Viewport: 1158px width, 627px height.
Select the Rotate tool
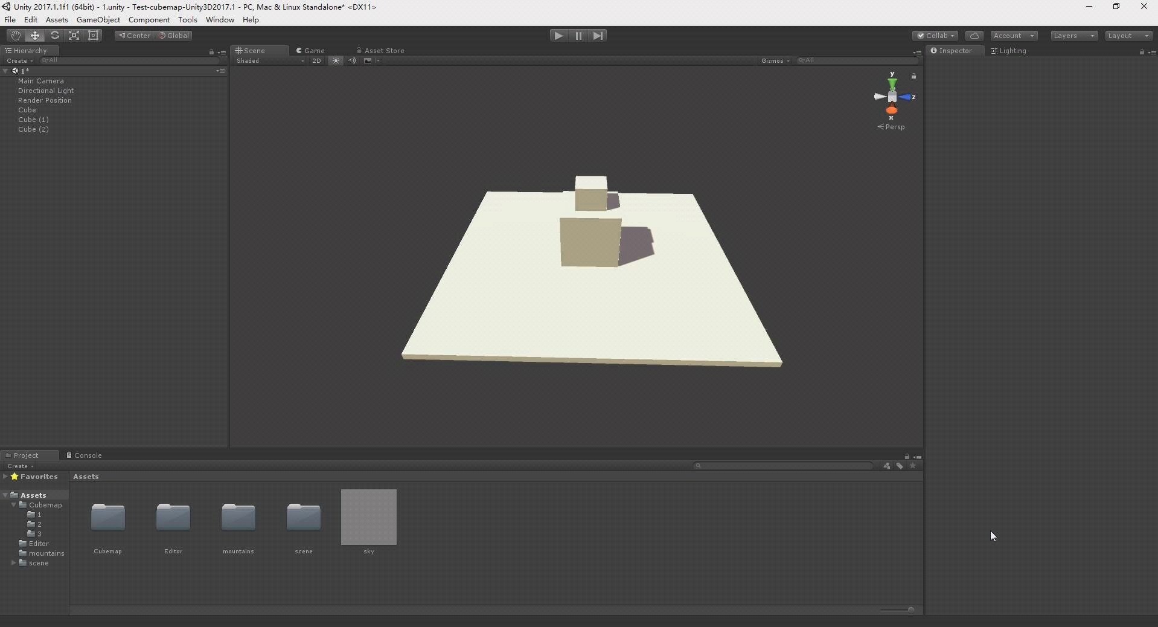pos(54,35)
